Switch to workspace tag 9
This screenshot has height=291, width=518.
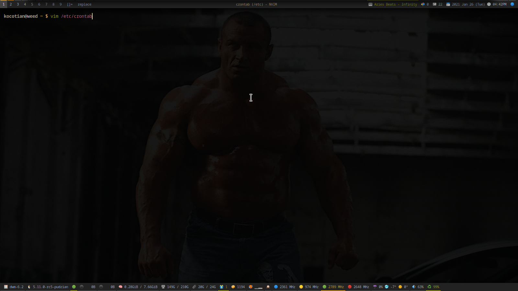(61, 4)
